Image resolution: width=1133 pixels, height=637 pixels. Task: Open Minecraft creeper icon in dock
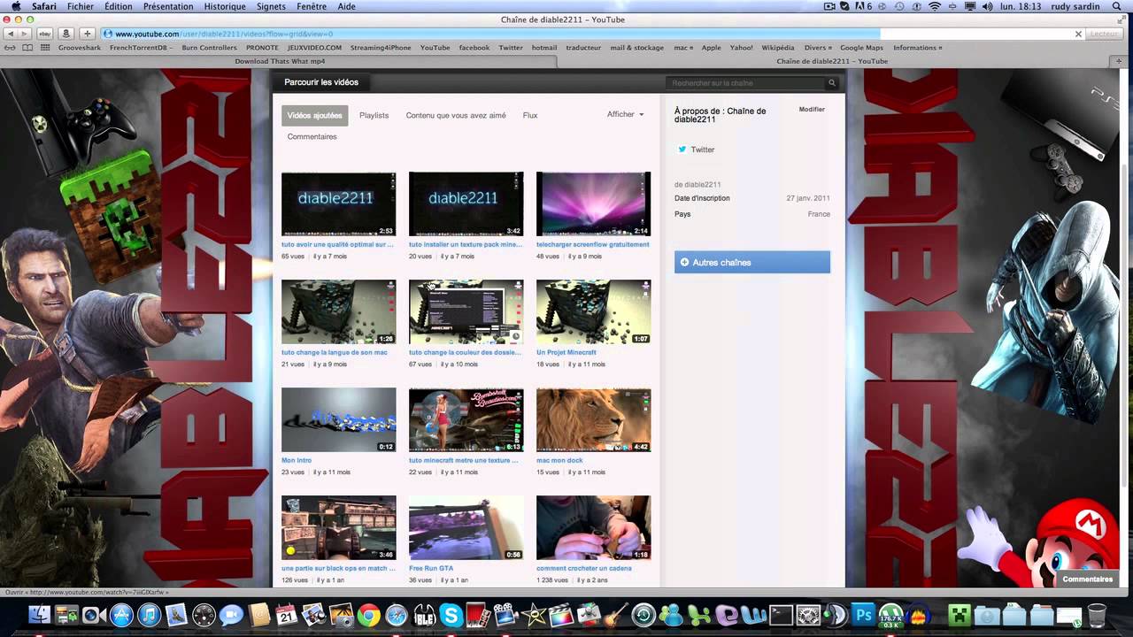(960, 614)
